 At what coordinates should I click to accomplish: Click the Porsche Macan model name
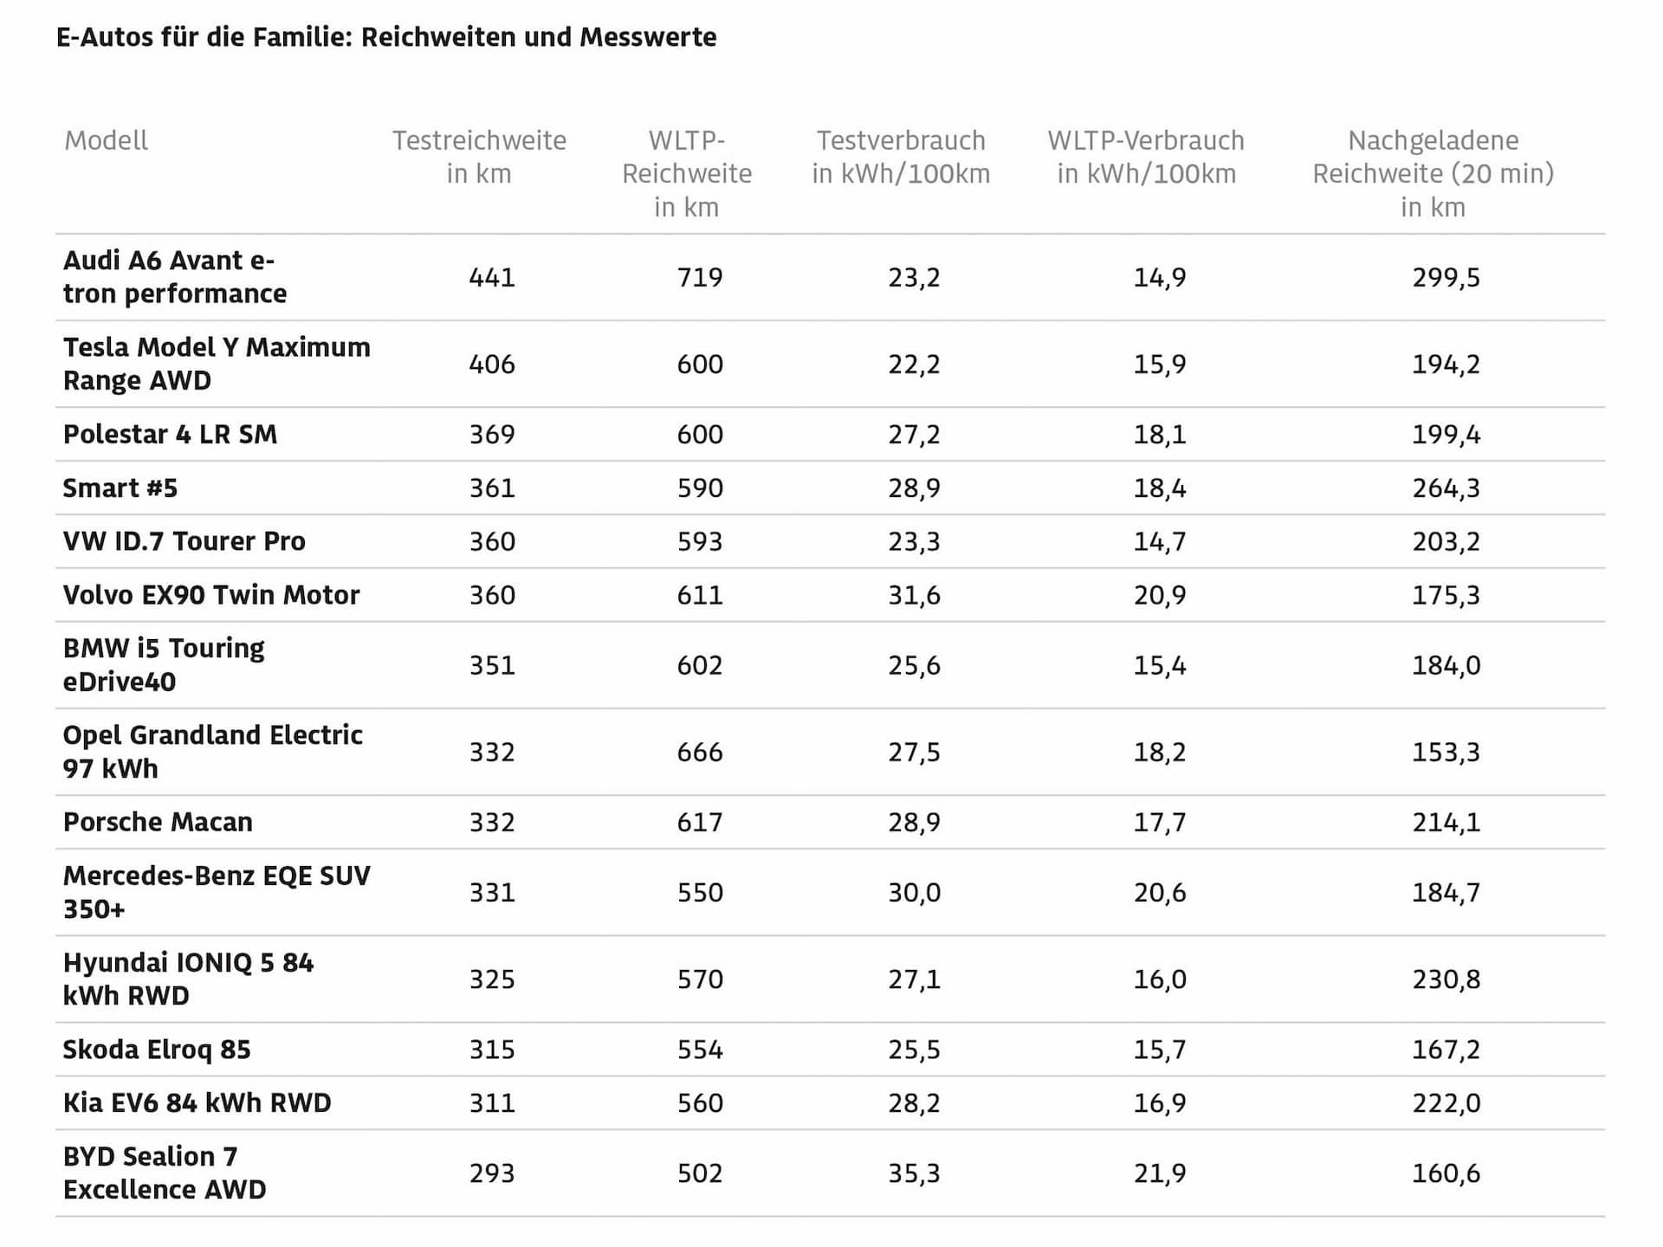click(x=158, y=822)
